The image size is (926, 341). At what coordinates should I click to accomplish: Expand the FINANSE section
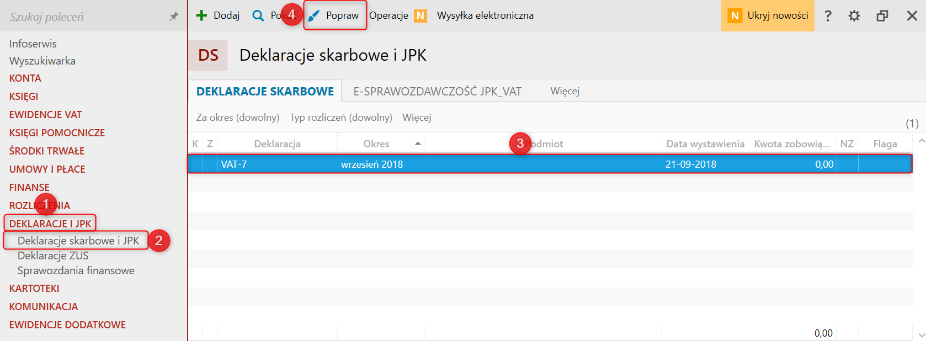click(29, 188)
